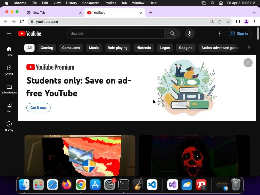Screen dimensions: 260x195
Task: Open the History menu in menu bar
Action: click(71, 3)
